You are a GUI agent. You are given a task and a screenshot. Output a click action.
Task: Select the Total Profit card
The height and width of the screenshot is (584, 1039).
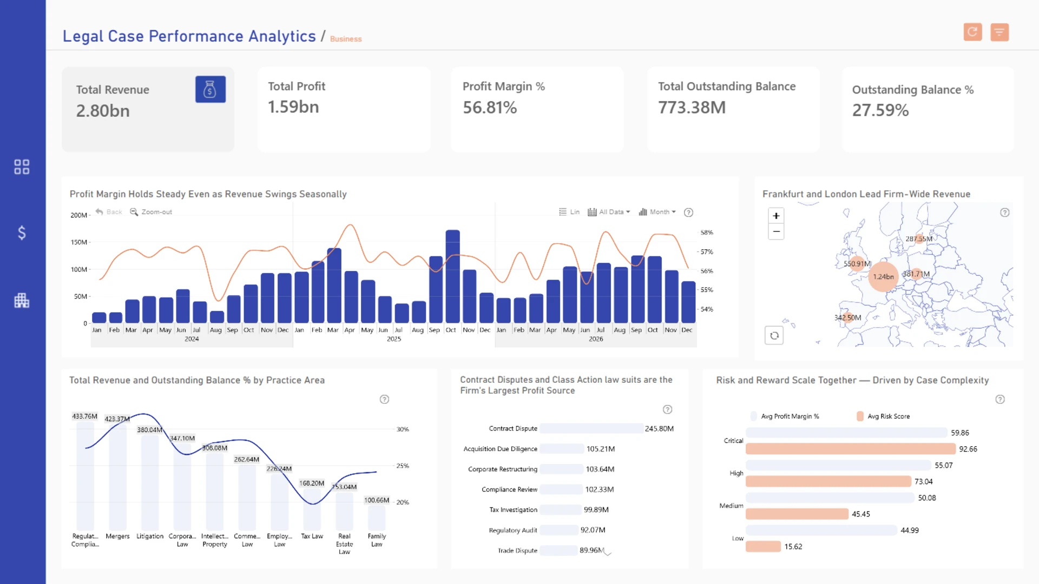[x=344, y=109]
